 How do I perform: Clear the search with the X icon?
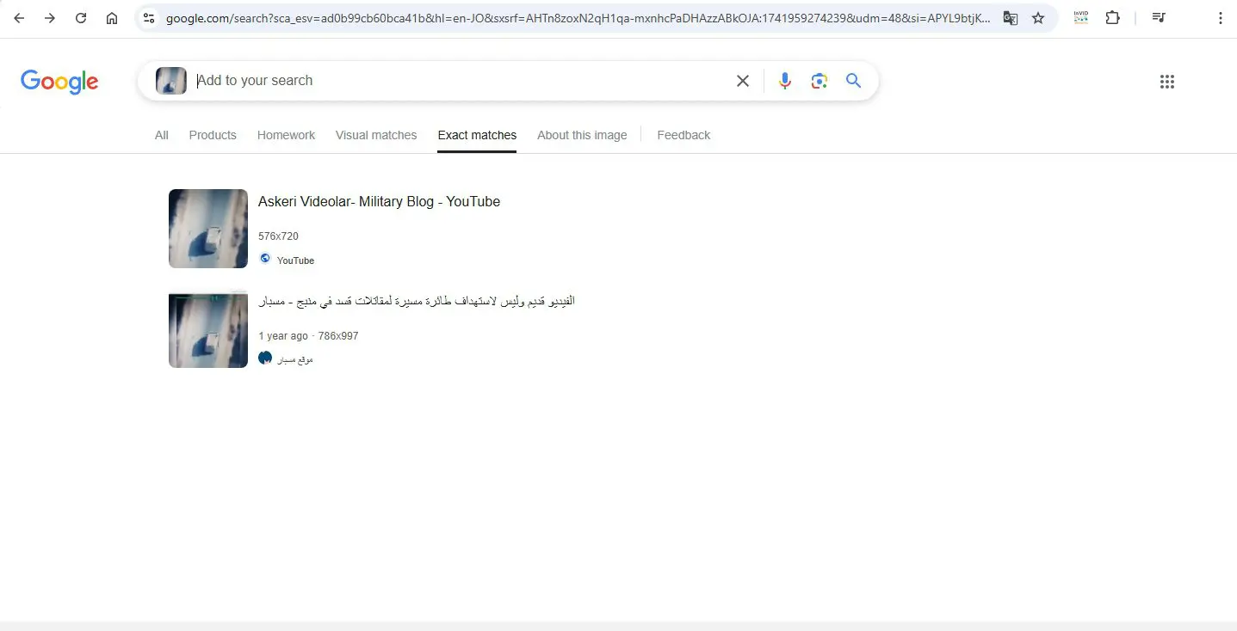(x=743, y=81)
